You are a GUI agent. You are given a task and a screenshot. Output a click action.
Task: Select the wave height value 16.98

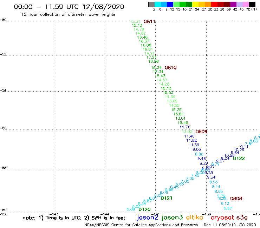[x=154, y=61]
